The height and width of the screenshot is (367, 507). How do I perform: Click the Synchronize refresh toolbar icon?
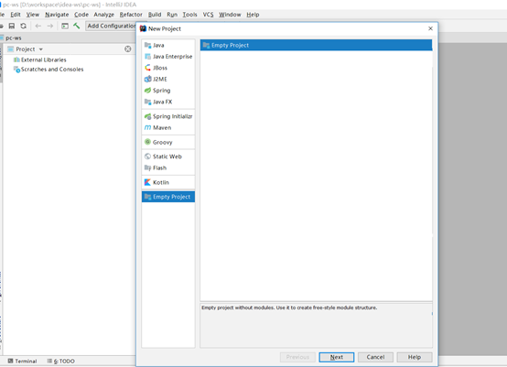pyautogui.click(x=23, y=26)
